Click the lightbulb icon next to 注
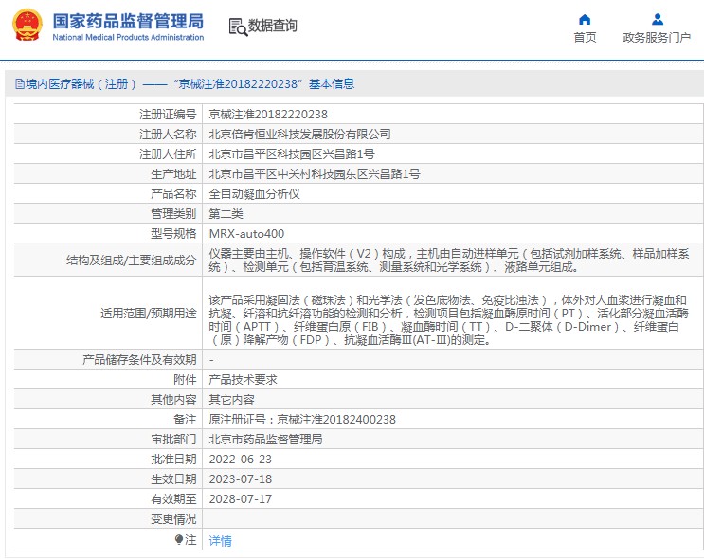704x559 pixels. coord(178,539)
